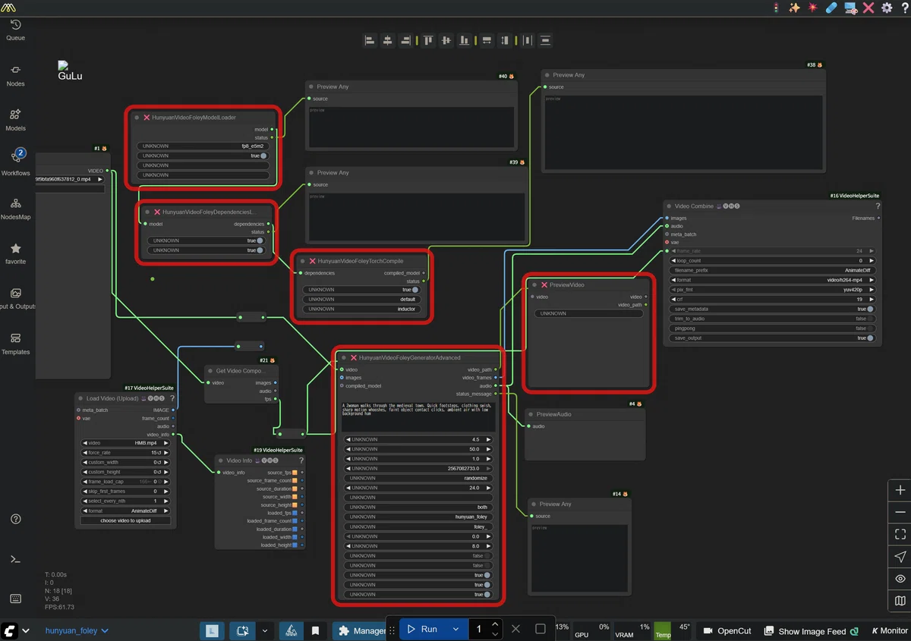
Task: Click force_rate field in Load Video node
Action: click(125, 453)
